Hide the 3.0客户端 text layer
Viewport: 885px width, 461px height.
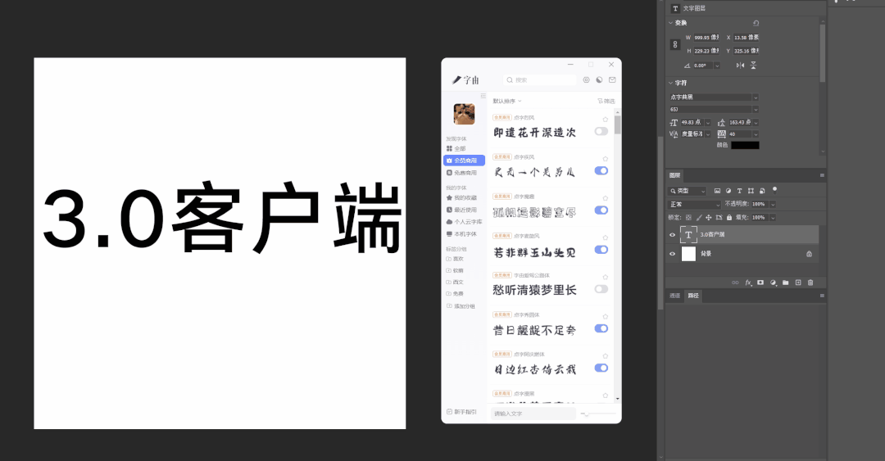(x=672, y=235)
